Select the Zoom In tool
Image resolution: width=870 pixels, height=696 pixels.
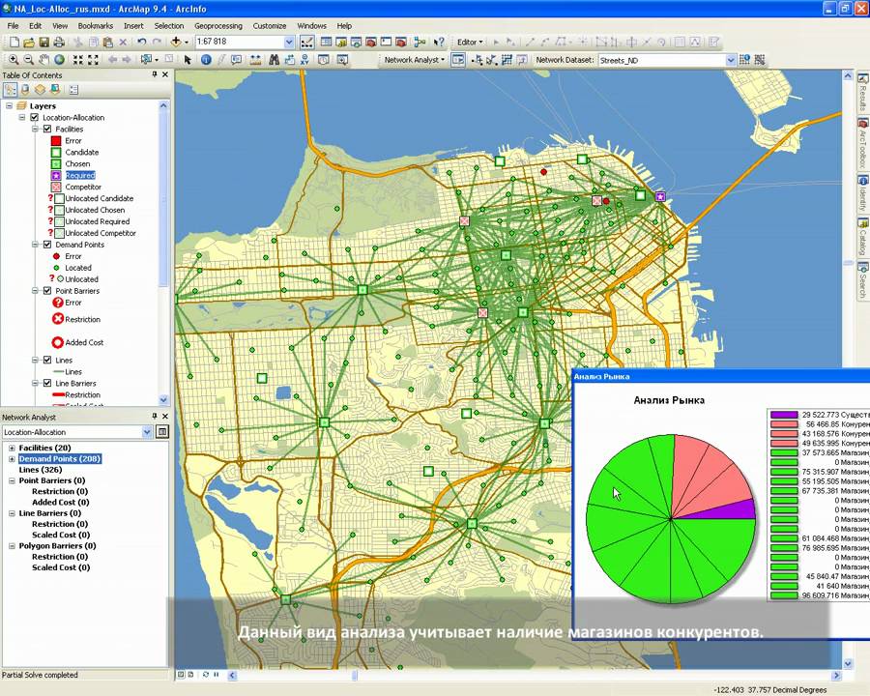(x=14, y=59)
